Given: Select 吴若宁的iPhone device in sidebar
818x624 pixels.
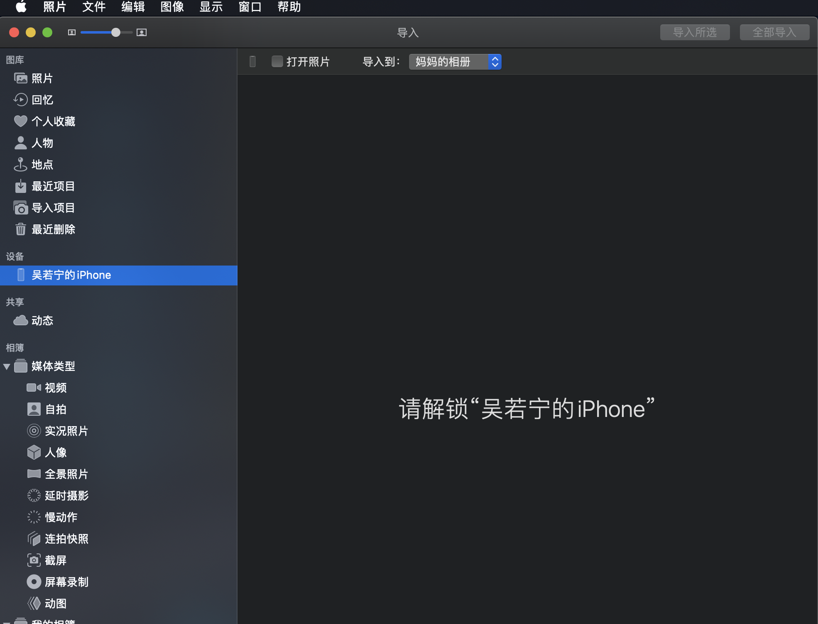Looking at the screenshot, I should tap(71, 275).
